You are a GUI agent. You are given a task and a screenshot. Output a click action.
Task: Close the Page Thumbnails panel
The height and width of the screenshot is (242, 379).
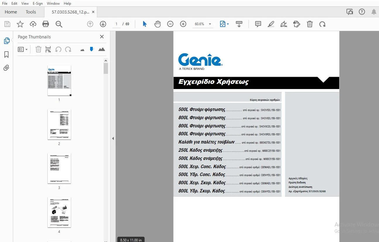click(102, 37)
